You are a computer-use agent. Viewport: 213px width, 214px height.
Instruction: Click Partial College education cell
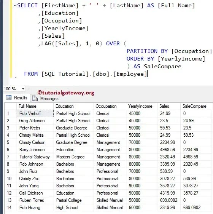tap(73, 200)
